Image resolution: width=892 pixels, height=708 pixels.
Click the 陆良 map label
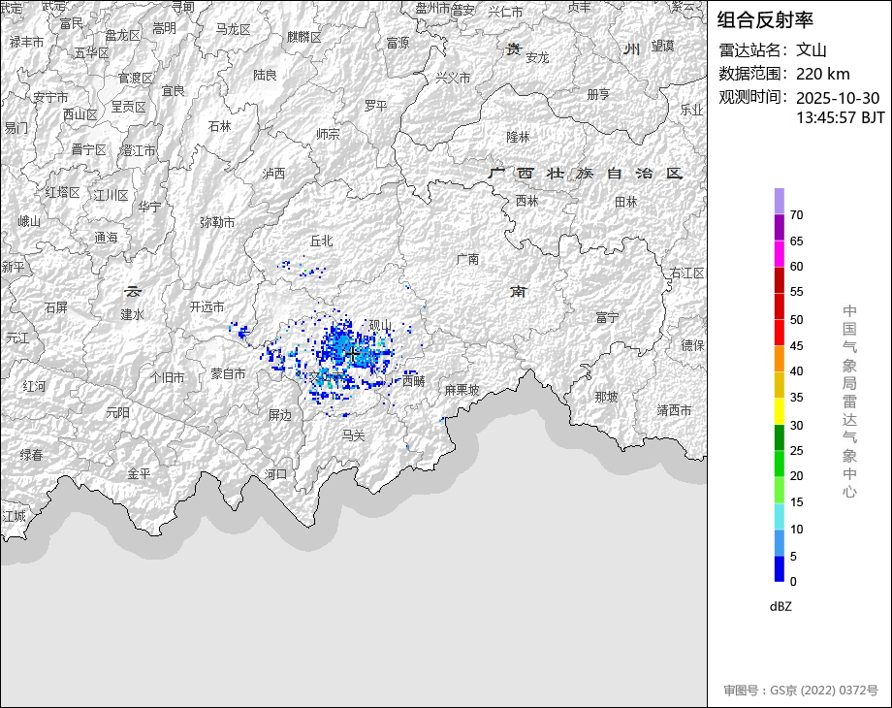(265, 75)
